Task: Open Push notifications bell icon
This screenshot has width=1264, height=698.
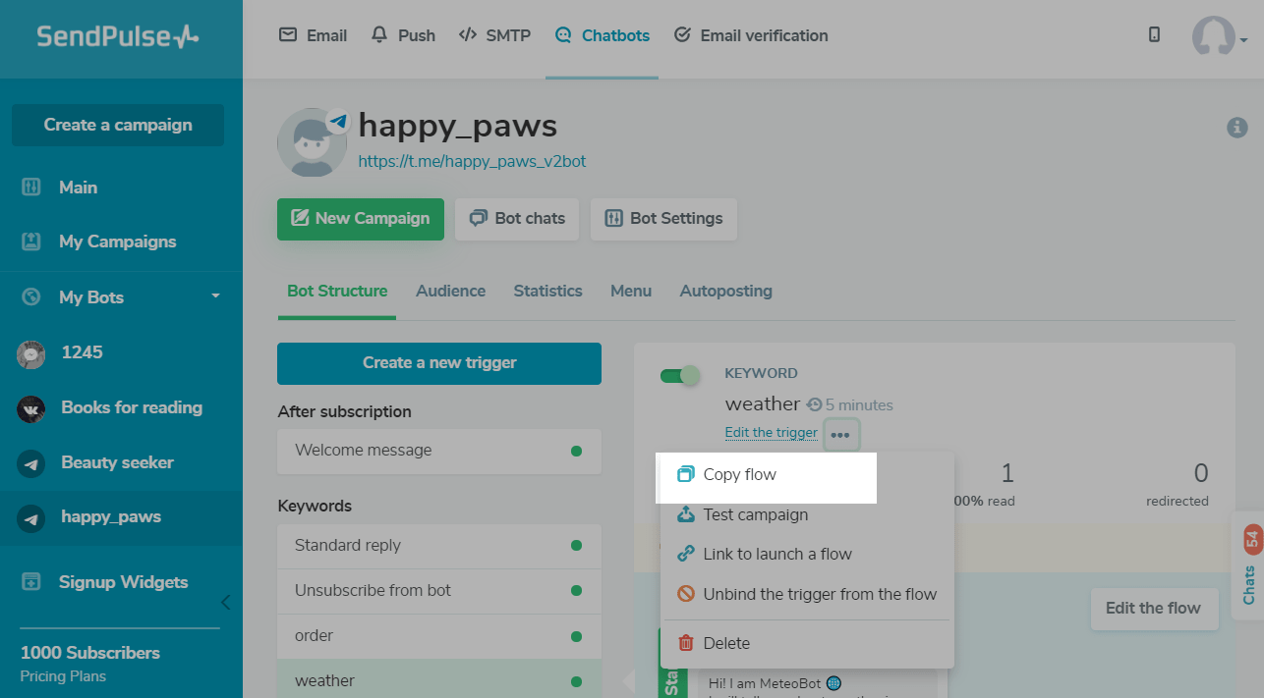Action: coord(379,34)
